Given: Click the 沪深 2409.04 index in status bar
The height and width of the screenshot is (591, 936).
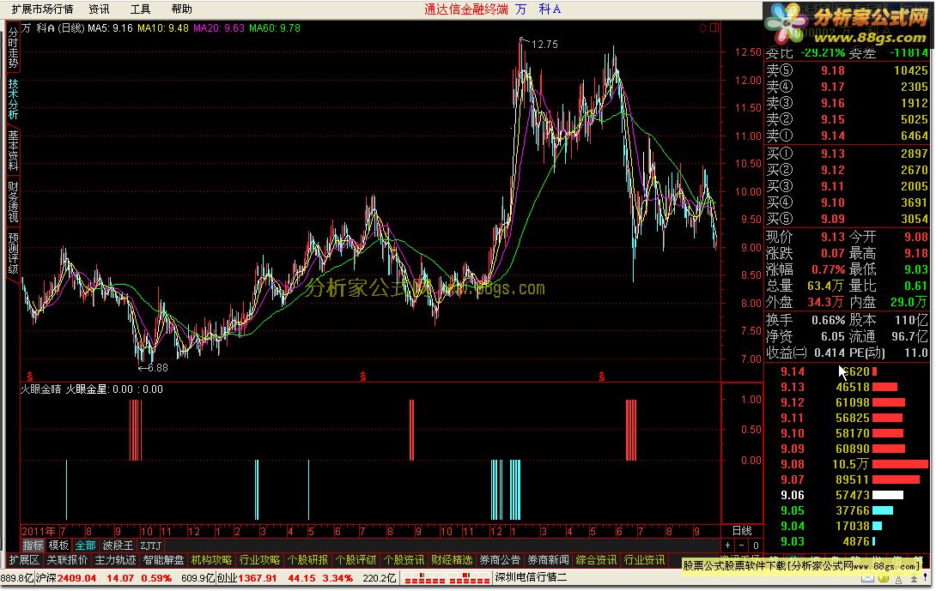Looking at the screenshot, I should [66, 578].
